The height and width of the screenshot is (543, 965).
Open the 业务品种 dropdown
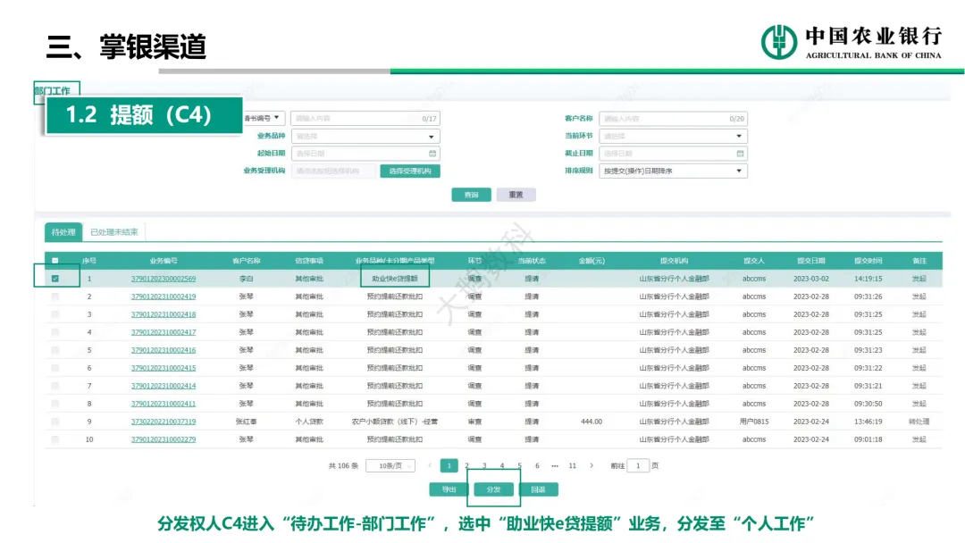pyautogui.click(x=365, y=137)
